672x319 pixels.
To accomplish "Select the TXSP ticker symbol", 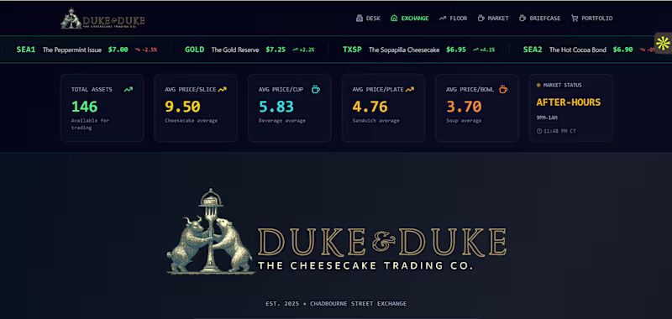I will (x=352, y=50).
